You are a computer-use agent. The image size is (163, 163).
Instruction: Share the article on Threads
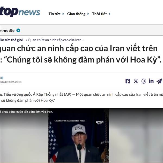[143, 81]
